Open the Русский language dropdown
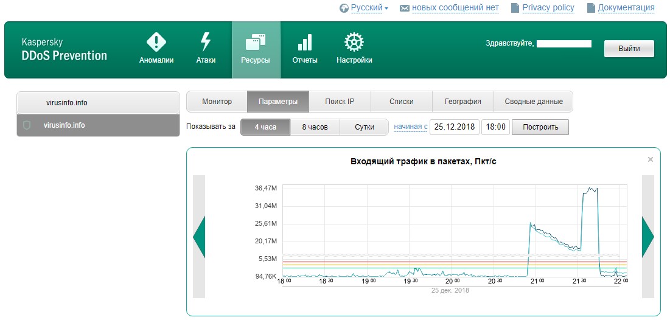 pyautogui.click(x=369, y=8)
